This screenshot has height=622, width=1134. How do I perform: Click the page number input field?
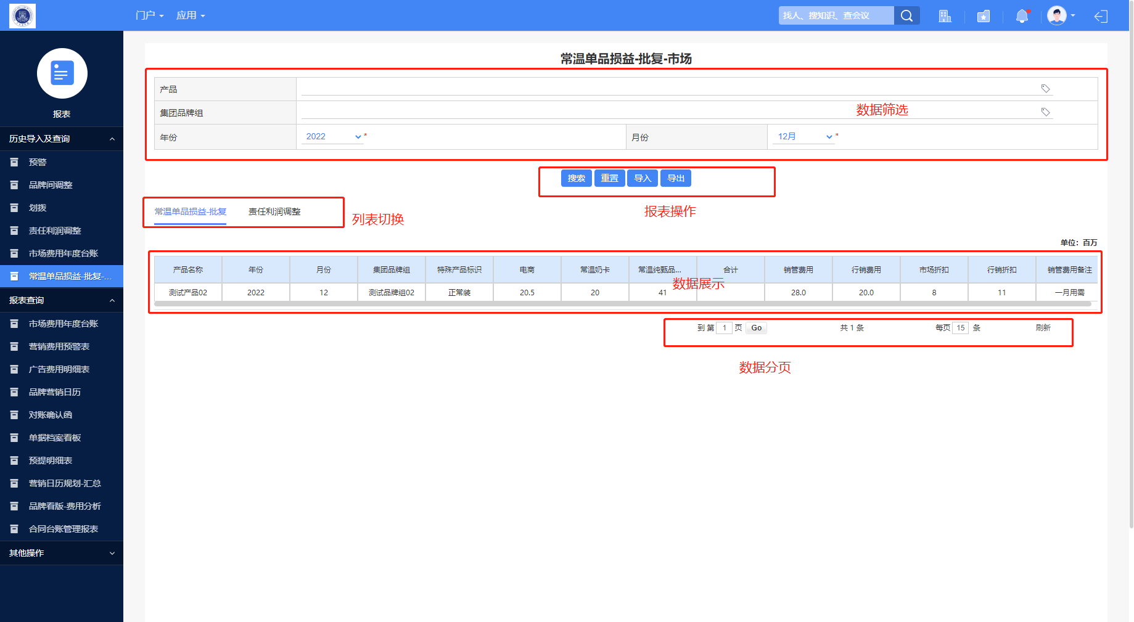[x=724, y=328]
